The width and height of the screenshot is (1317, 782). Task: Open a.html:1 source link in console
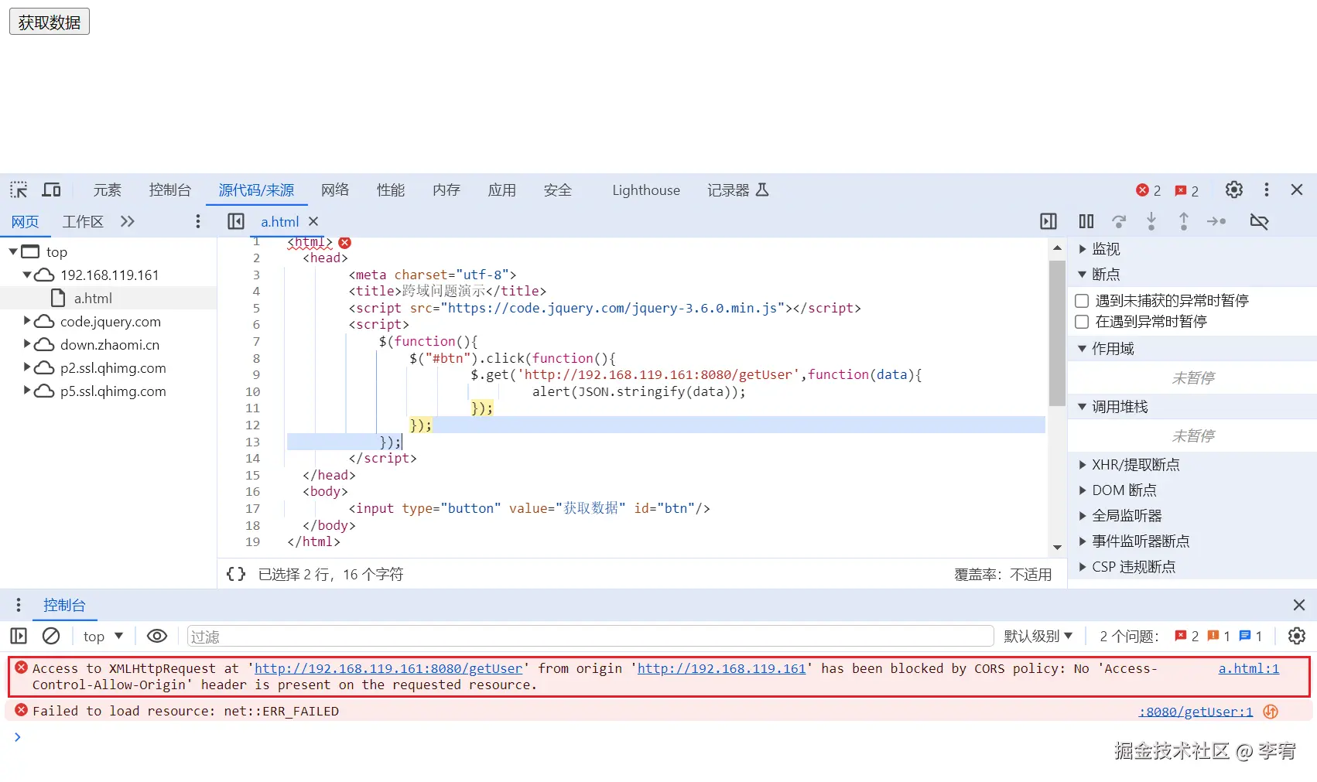(x=1249, y=668)
